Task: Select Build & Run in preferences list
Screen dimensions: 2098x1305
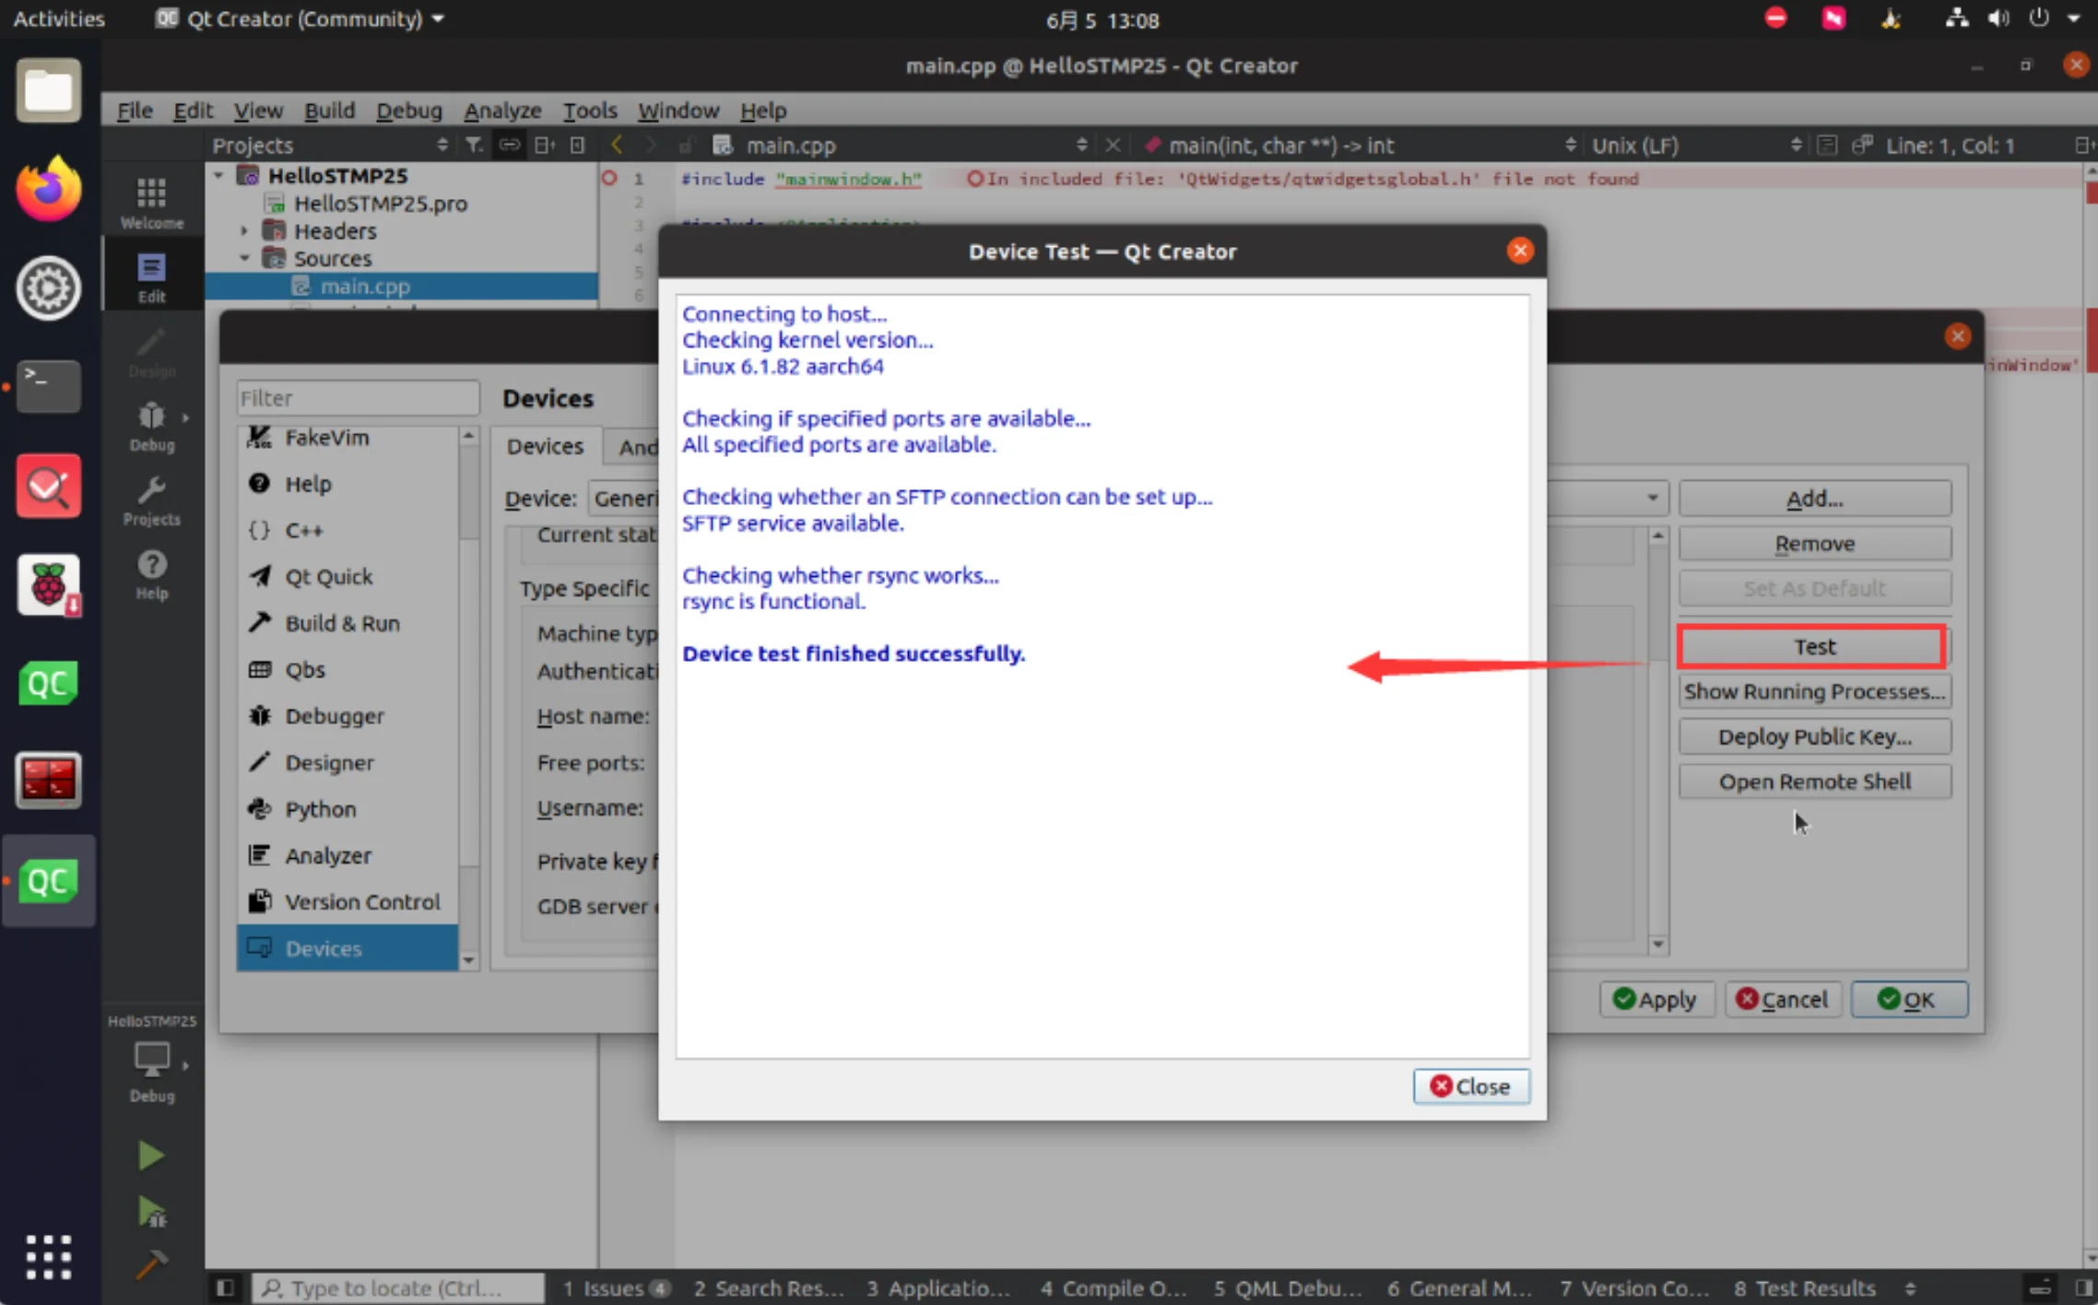Action: tap(342, 623)
